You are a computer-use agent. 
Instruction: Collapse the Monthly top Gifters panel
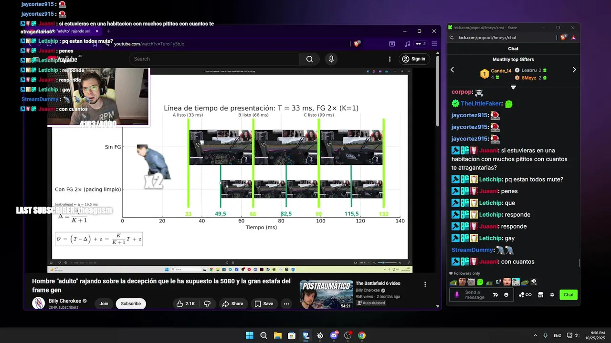513,87
